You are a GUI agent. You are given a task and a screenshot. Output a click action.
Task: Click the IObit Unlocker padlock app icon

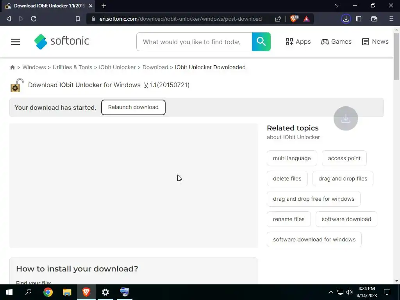[x=17, y=85]
